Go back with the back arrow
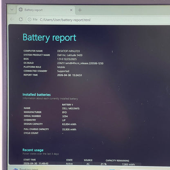 12,19
